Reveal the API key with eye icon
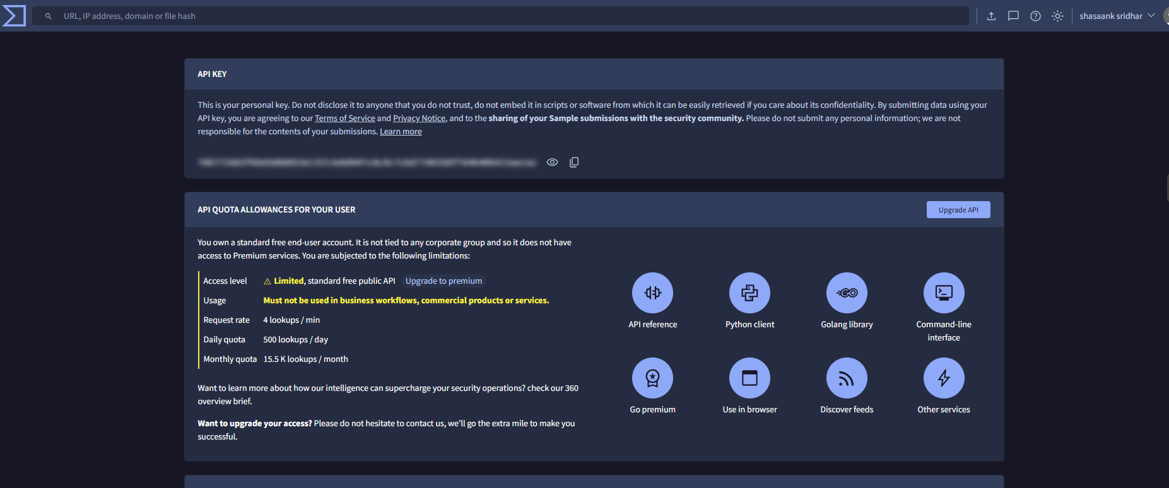The height and width of the screenshot is (488, 1169). point(552,162)
